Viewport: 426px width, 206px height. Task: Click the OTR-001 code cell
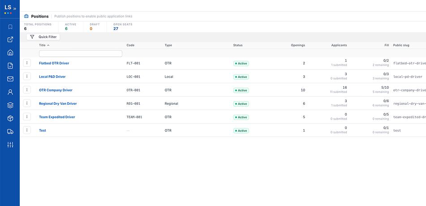pyautogui.click(x=133, y=90)
